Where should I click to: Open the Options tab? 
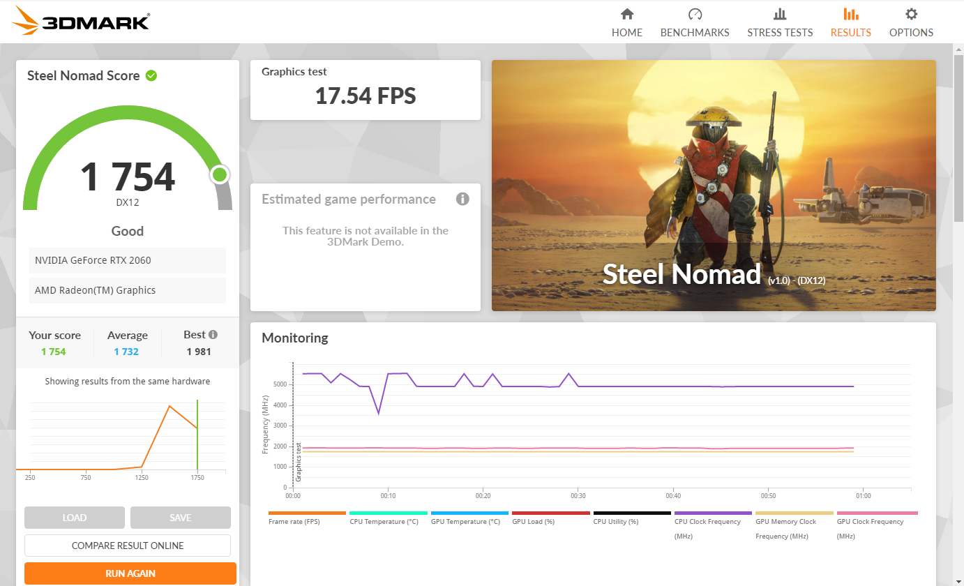pyautogui.click(x=911, y=23)
